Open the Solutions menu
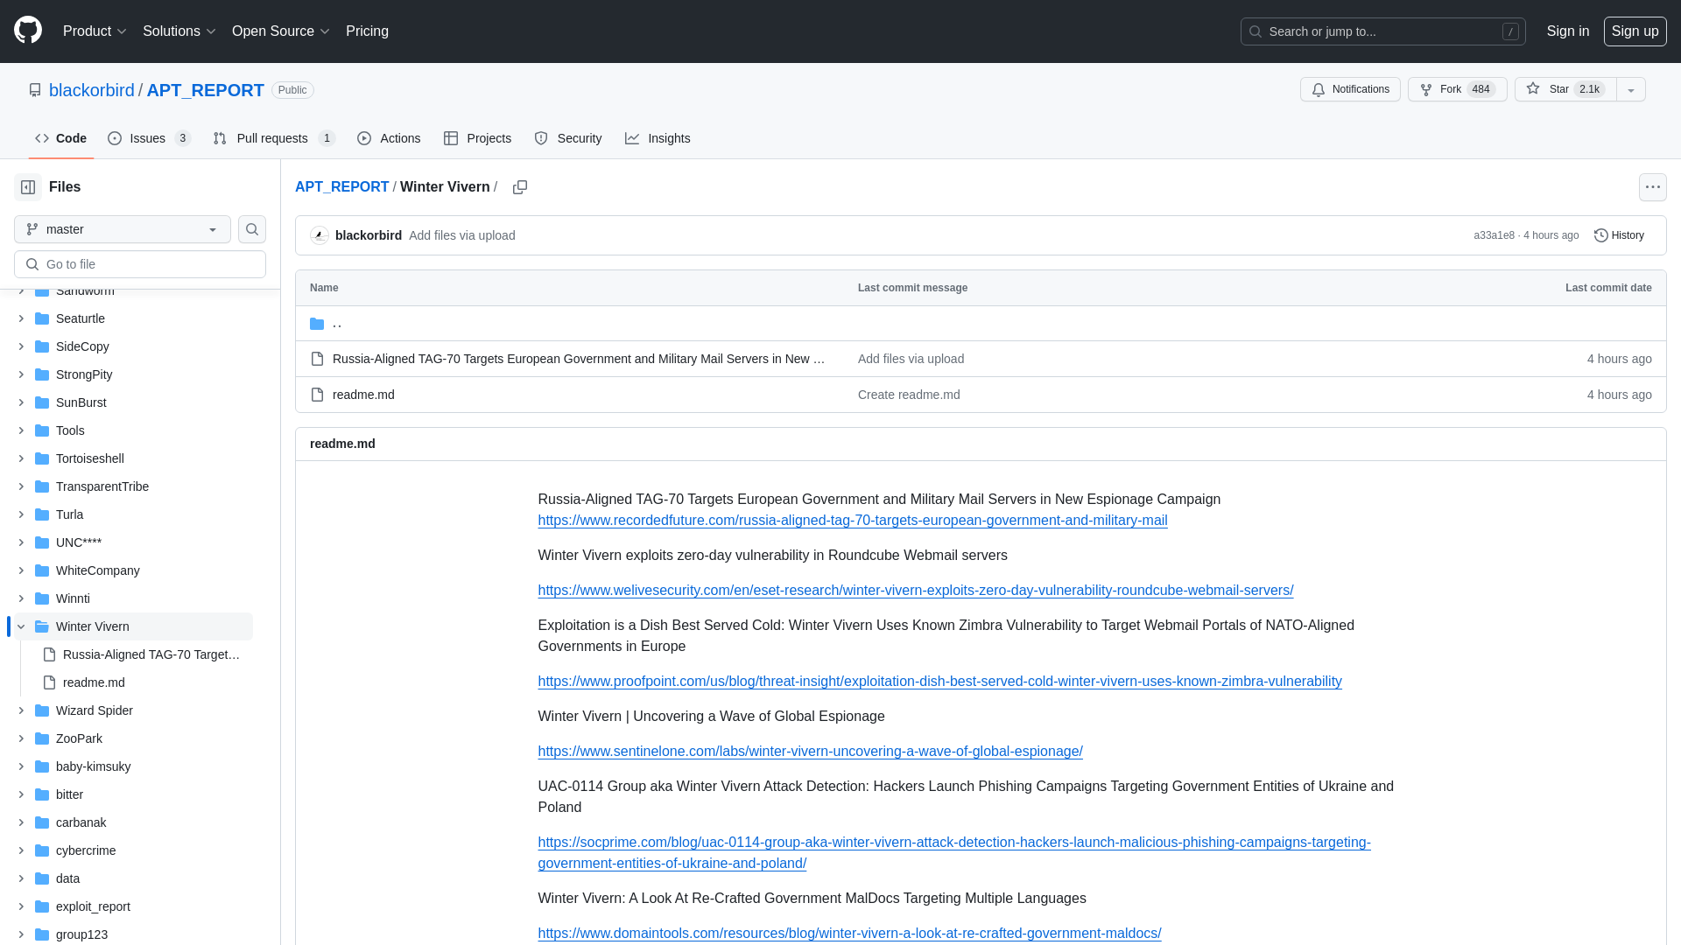The image size is (1681, 945). [x=179, y=31]
